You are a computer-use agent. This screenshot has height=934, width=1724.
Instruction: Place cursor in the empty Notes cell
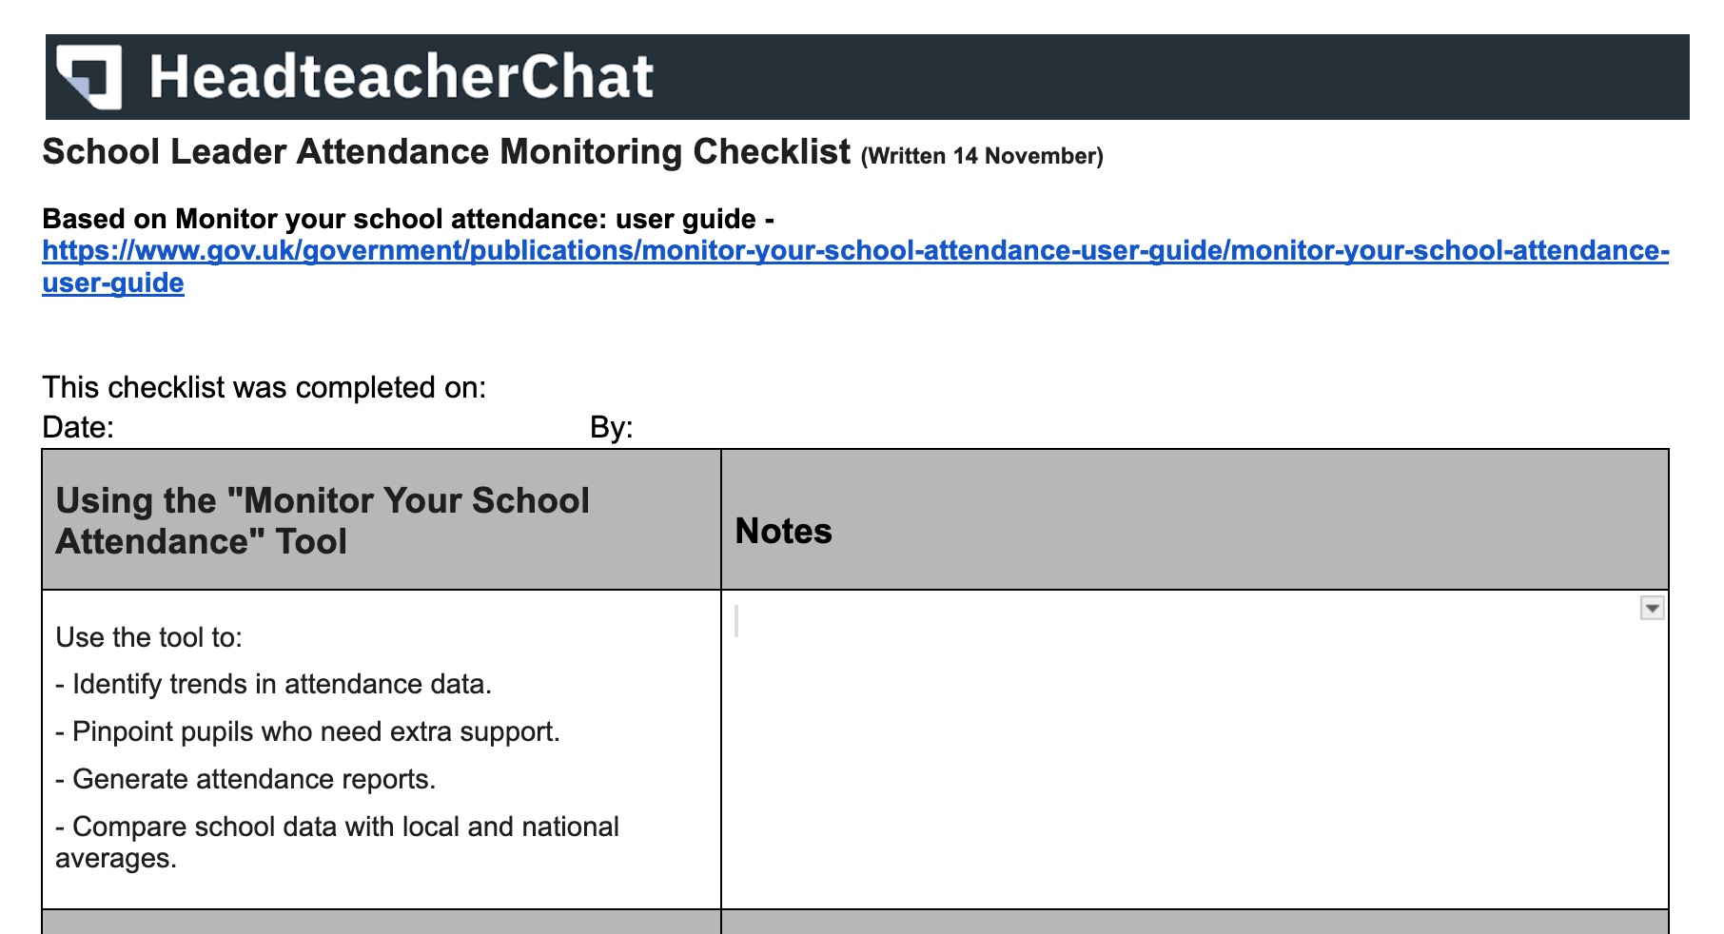pos(1194,749)
